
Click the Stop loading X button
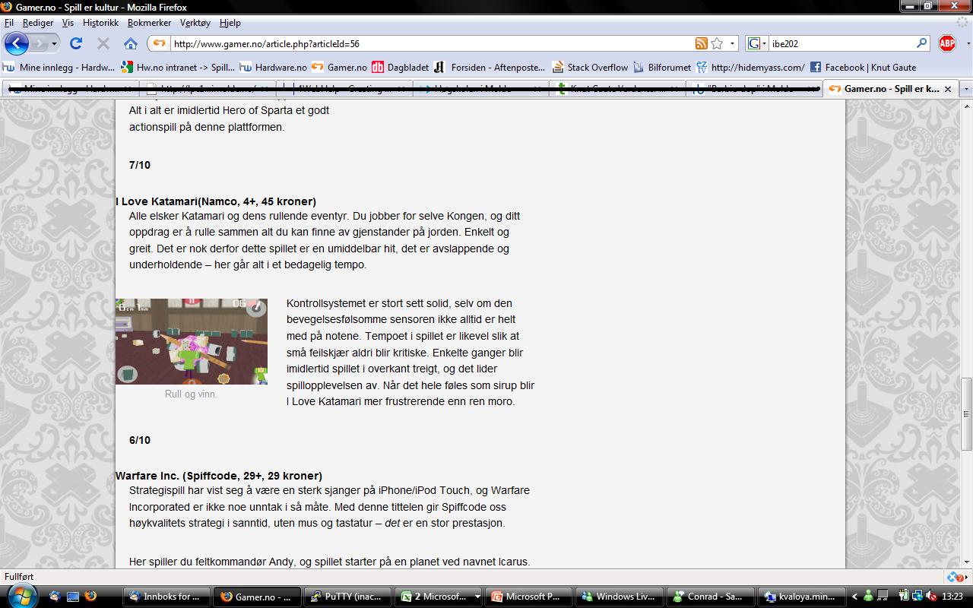pyautogui.click(x=103, y=43)
